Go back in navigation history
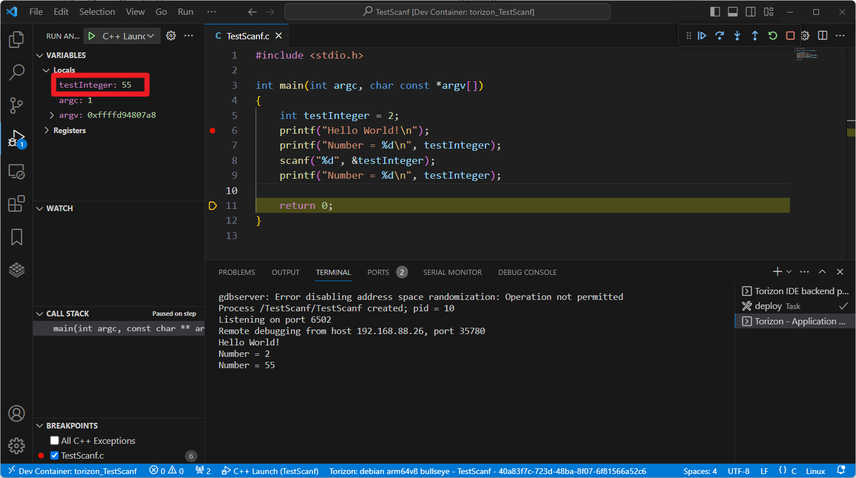The height and width of the screenshot is (478, 856). coord(252,11)
